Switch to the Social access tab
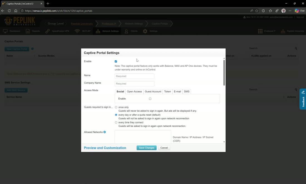The width and height of the screenshot is (306, 184). 120,91
